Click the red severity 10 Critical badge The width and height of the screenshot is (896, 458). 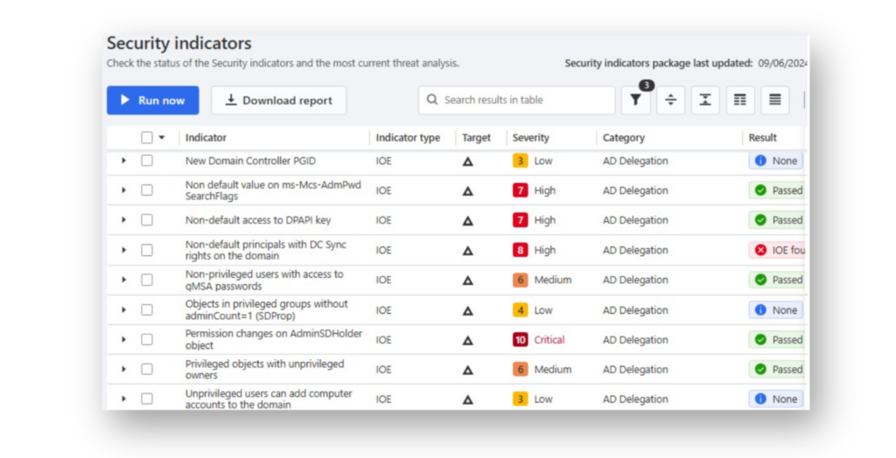(520, 340)
